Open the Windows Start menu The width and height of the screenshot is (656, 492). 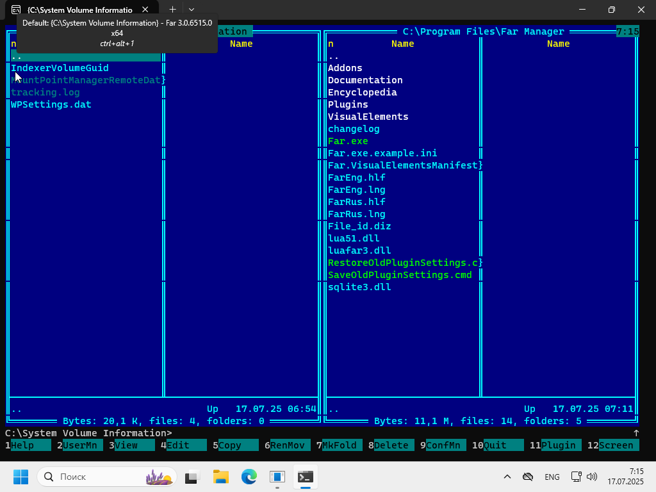pos(20,477)
